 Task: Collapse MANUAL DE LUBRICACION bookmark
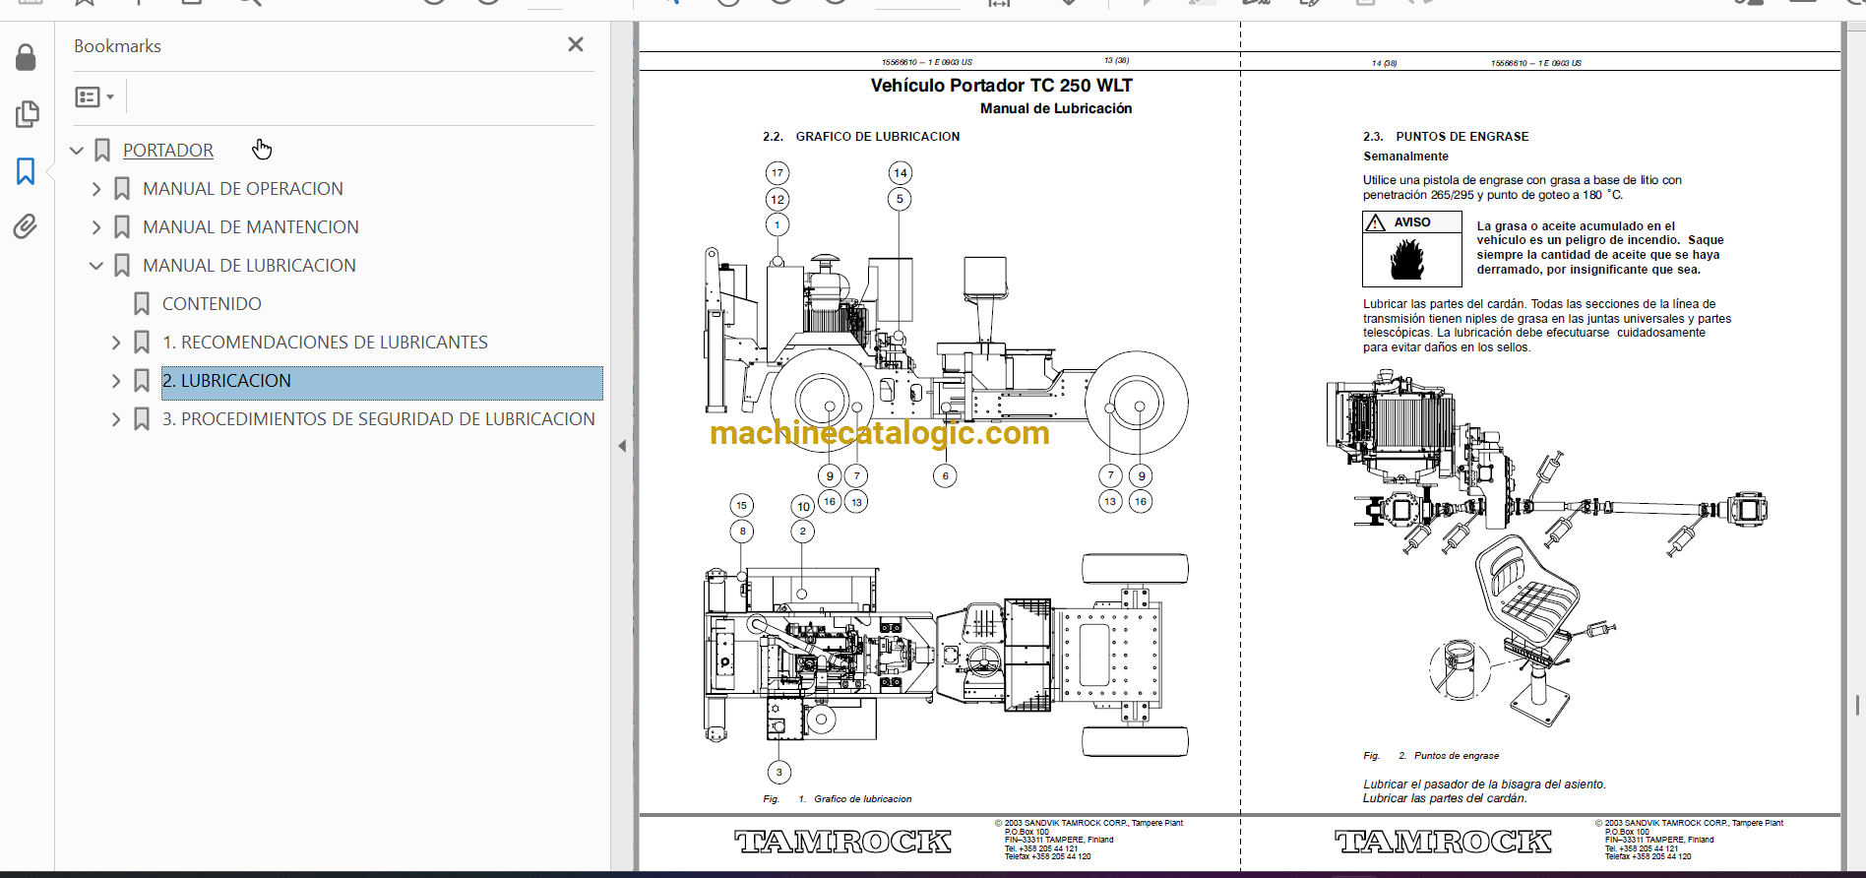click(96, 266)
